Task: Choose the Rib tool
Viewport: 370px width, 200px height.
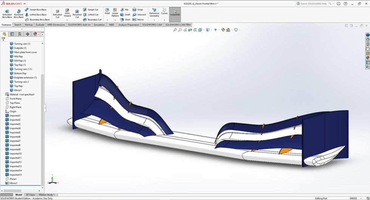Action: click(125, 10)
